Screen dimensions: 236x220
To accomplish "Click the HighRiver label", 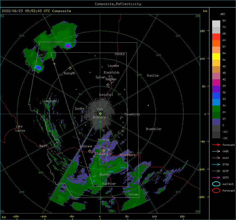I will tap(109, 184).
